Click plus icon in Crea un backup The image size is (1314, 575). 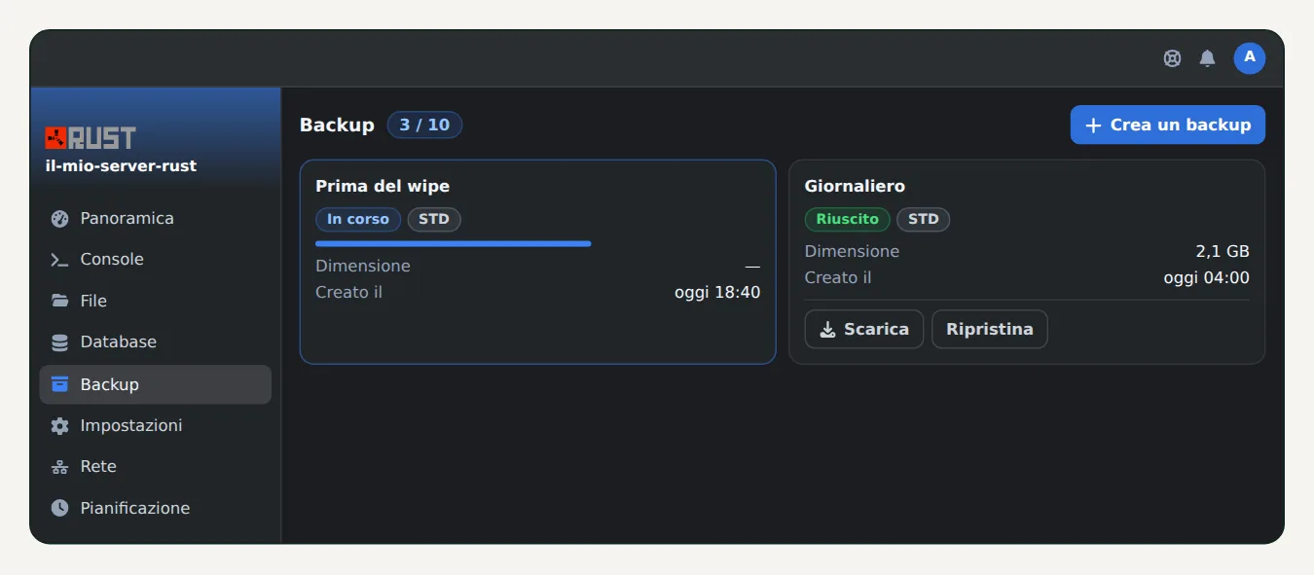click(1093, 126)
